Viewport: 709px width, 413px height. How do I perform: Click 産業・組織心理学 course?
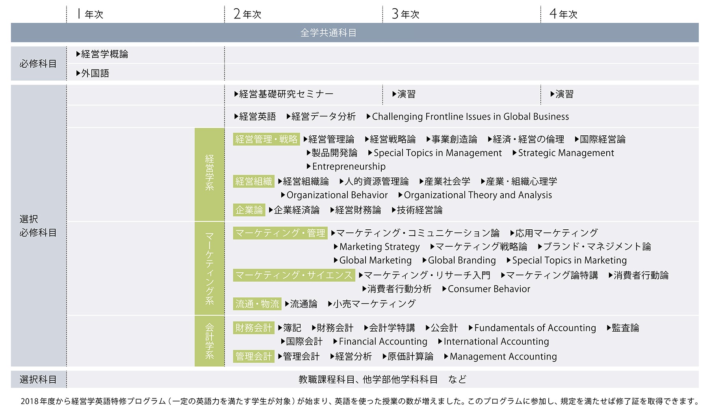coord(519,181)
